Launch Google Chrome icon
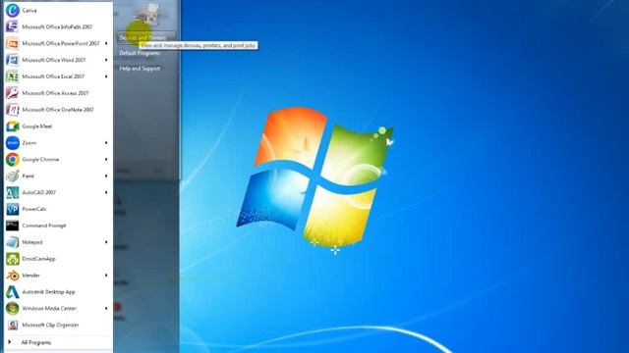The image size is (629, 353). [x=12, y=159]
